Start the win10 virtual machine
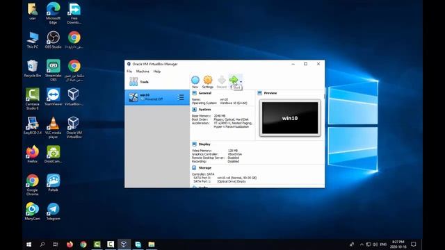Viewport: 445px width, 250px height. [234, 81]
